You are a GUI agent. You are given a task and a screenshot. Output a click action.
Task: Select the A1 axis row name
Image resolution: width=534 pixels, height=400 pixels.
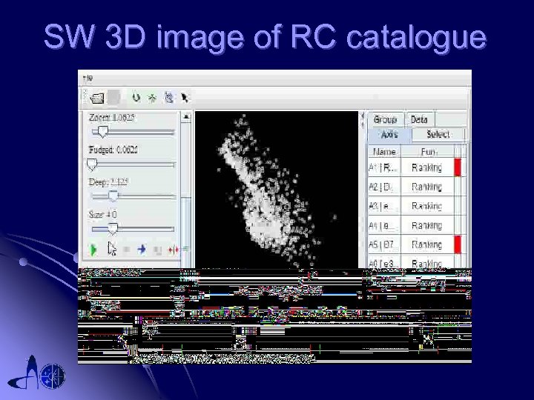(384, 167)
